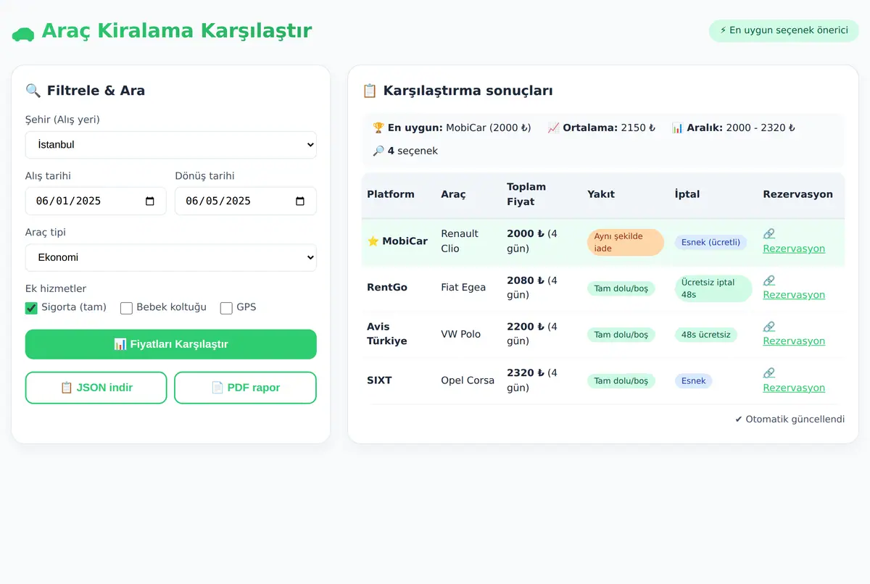
Task: Click the En uygun seçenek önerici badge
Action: click(784, 30)
